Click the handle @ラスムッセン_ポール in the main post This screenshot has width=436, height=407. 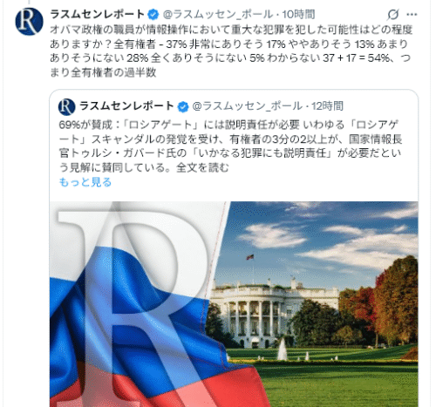pyautogui.click(x=218, y=14)
